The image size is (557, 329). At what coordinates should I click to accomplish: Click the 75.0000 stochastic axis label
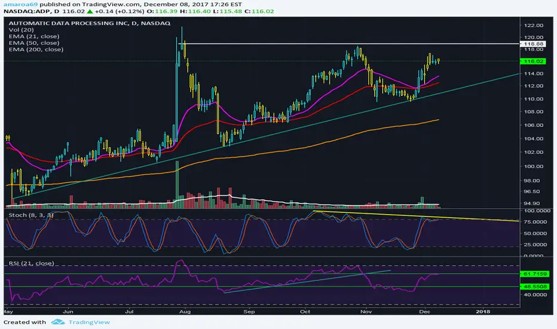535,221
